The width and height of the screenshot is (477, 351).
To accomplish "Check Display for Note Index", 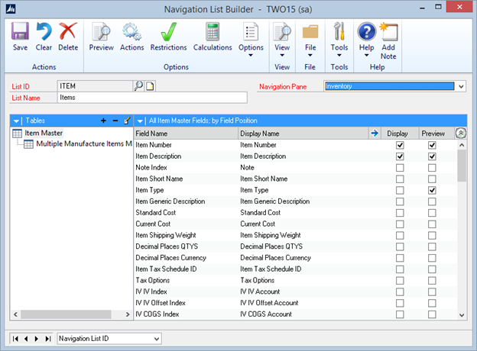I will [x=400, y=168].
